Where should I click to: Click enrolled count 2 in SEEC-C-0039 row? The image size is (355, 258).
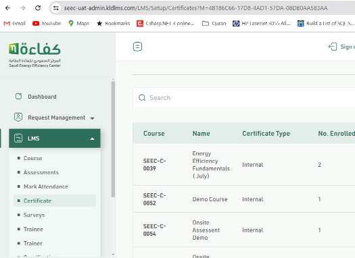tap(319, 165)
